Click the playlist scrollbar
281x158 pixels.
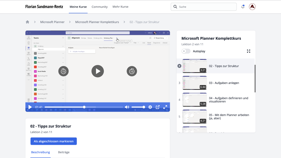(x=255, y=78)
